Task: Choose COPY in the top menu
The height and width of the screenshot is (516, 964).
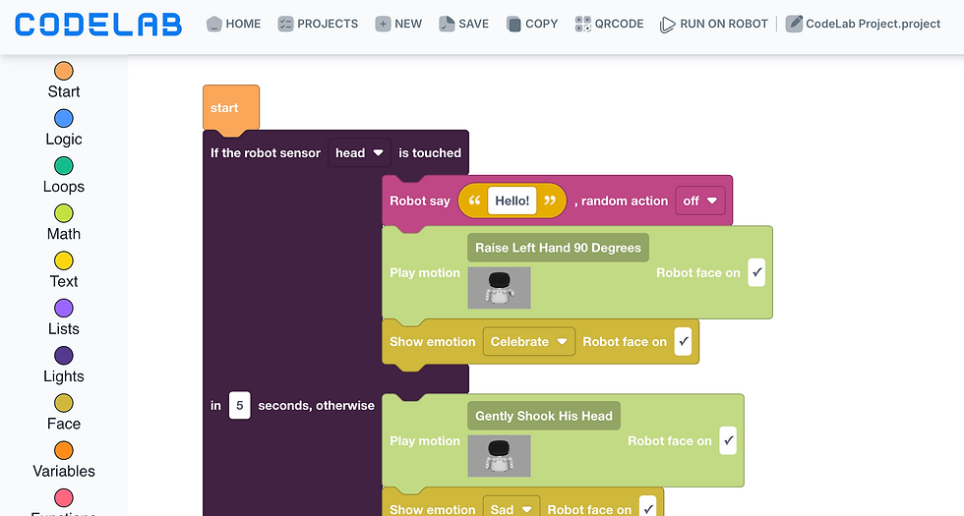Action: (542, 24)
